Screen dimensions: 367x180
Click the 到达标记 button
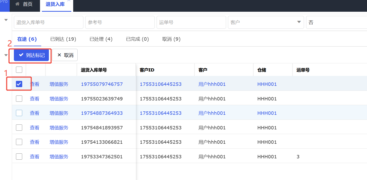31,55
